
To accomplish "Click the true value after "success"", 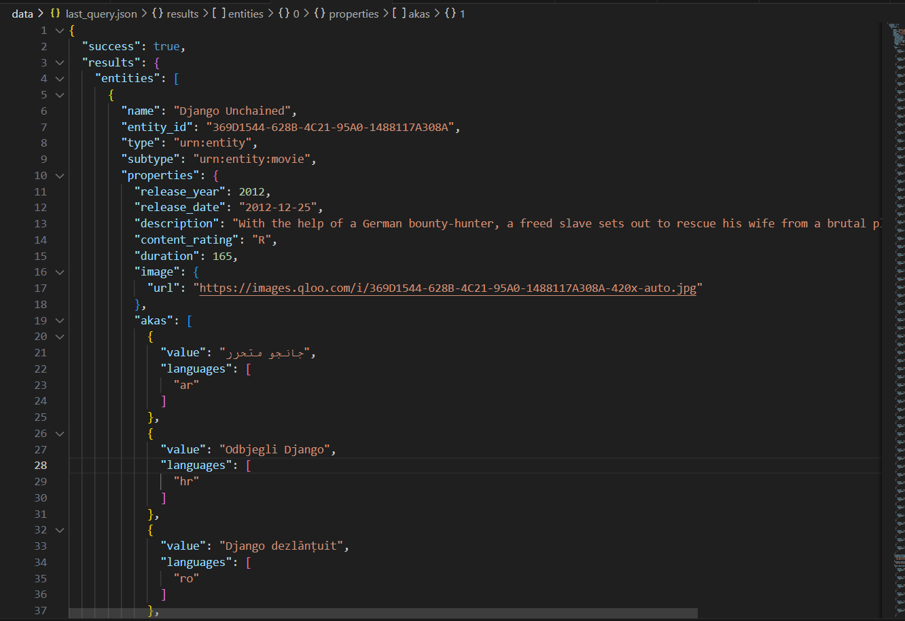I will pos(166,47).
